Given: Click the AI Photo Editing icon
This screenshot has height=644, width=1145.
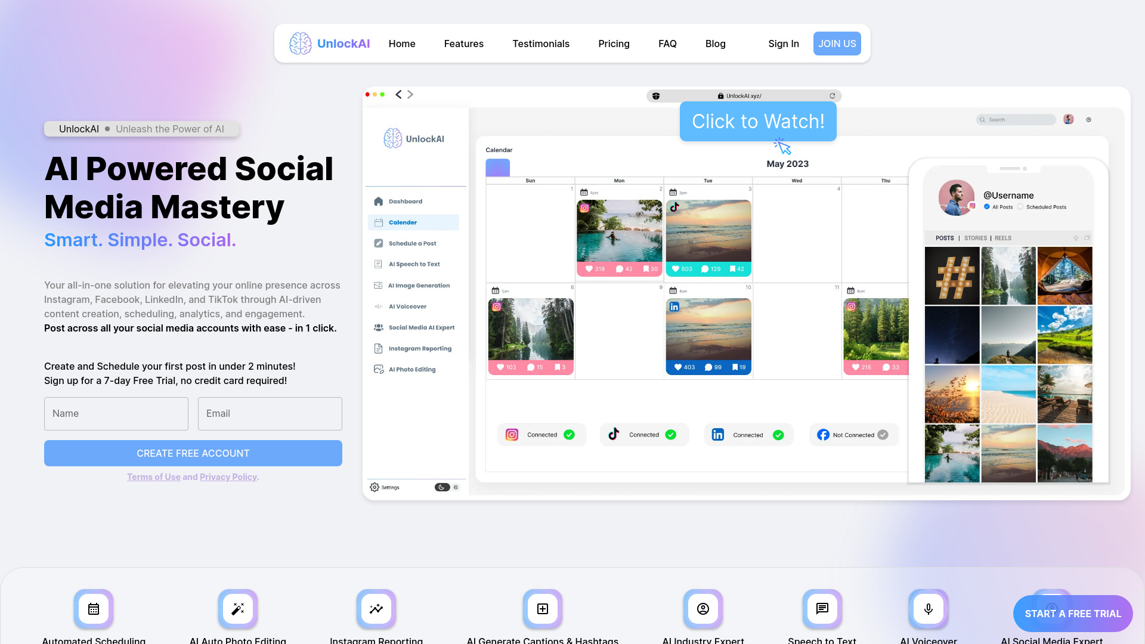Looking at the screenshot, I should (x=377, y=369).
